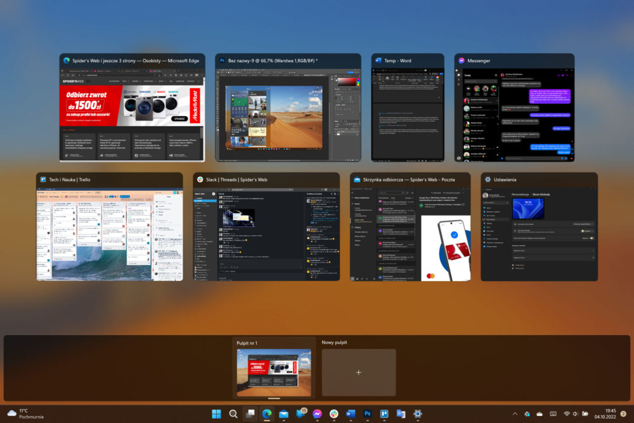Image resolution: width=634 pixels, height=423 pixels.
Task: Open notification center badge showing 2
Action: (623, 413)
